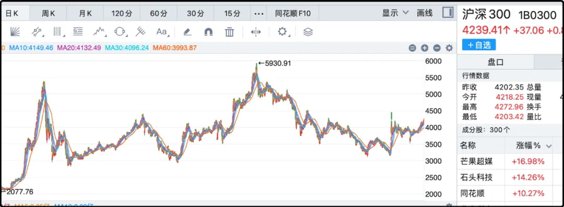Select the Gann fan lines drawing tool
564x207 pixels.
coord(15,32)
